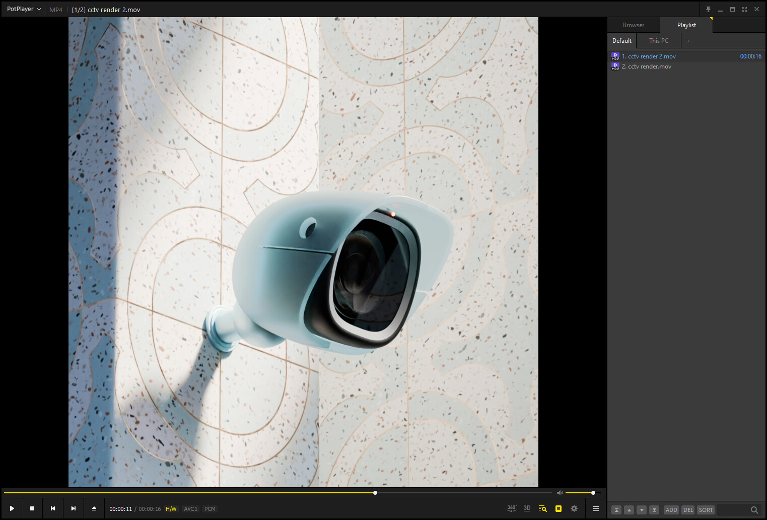Viewport: 767px width, 520px height.
Task: Adjust the volume slider
Action: [593, 492]
